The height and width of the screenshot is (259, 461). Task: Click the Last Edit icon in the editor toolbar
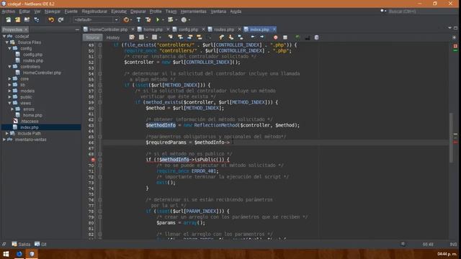coord(132,37)
